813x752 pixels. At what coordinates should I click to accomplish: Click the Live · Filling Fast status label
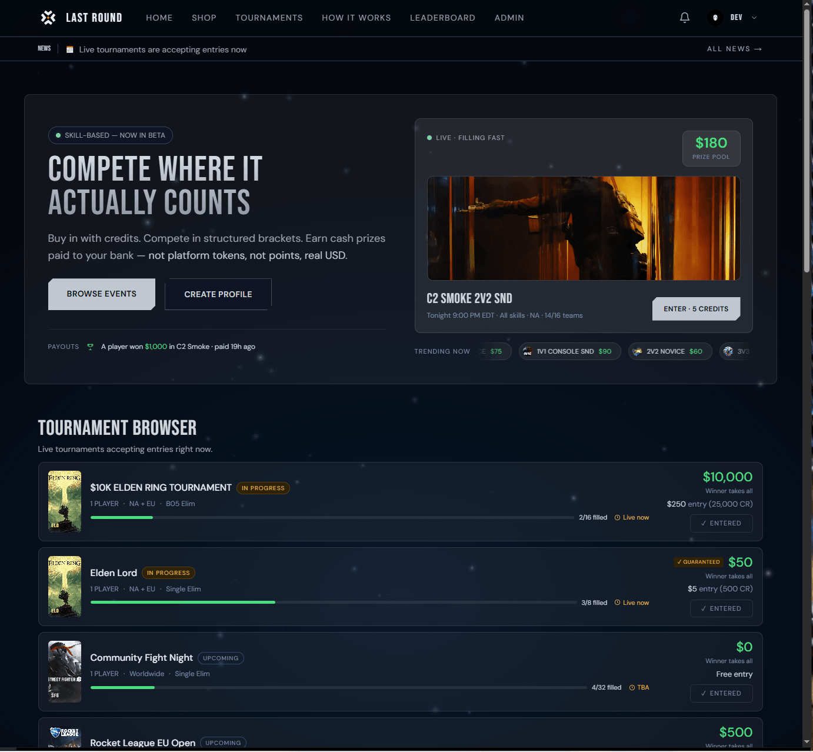click(x=466, y=138)
